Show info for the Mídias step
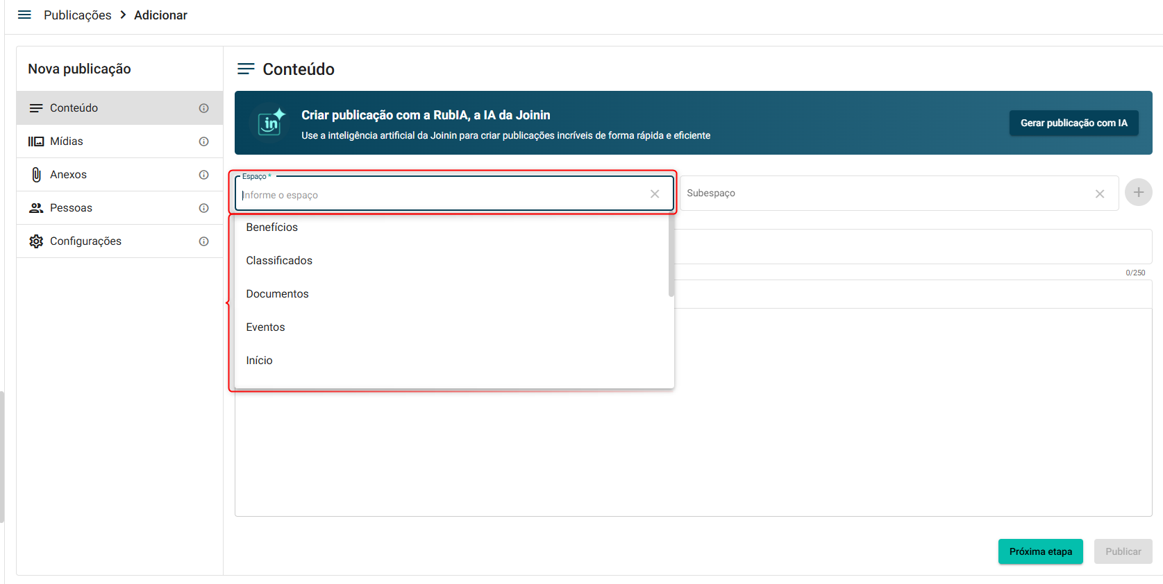 click(204, 141)
